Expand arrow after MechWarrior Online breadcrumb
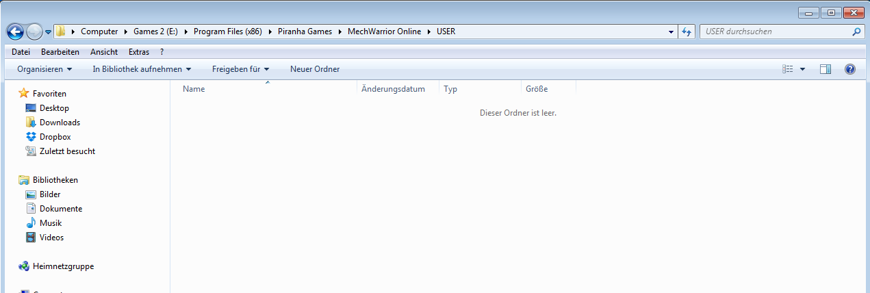 pyautogui.click(x=429, y=31)
